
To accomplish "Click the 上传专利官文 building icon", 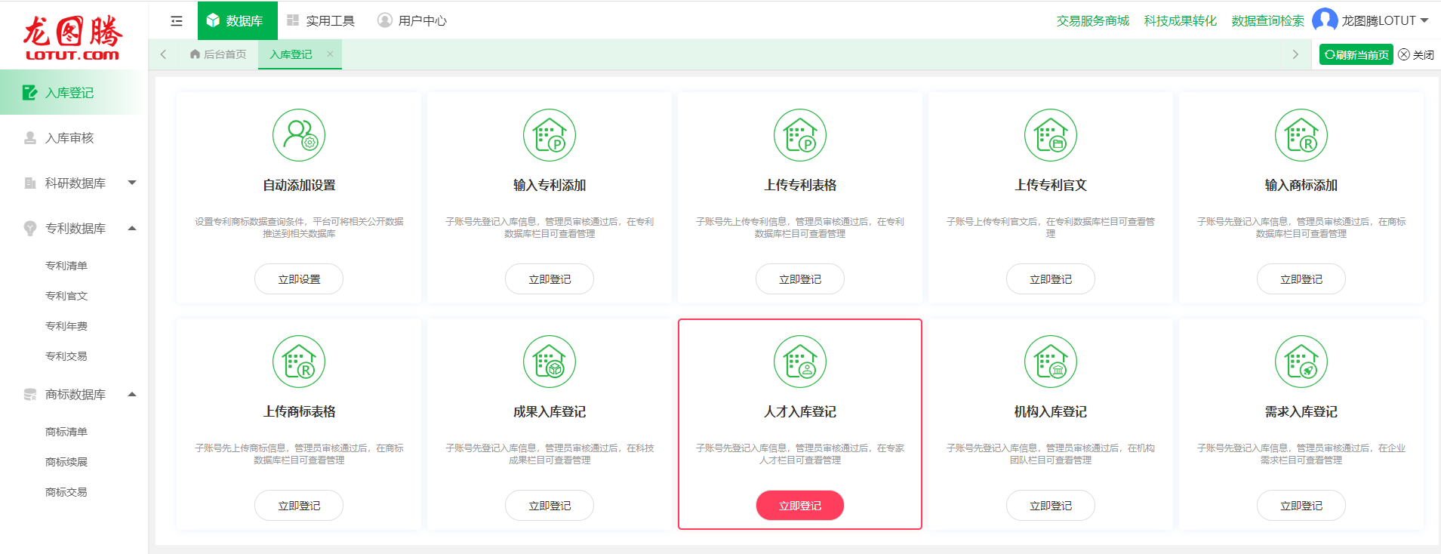I will [1050, 135].
